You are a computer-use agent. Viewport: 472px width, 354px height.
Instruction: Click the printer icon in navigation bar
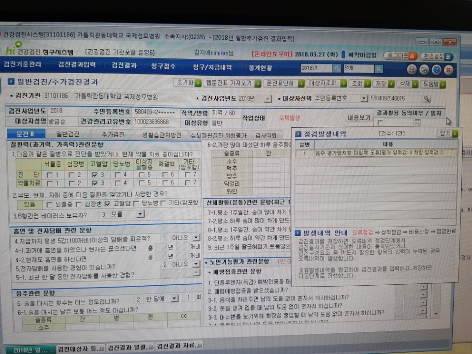click(412, 70)
